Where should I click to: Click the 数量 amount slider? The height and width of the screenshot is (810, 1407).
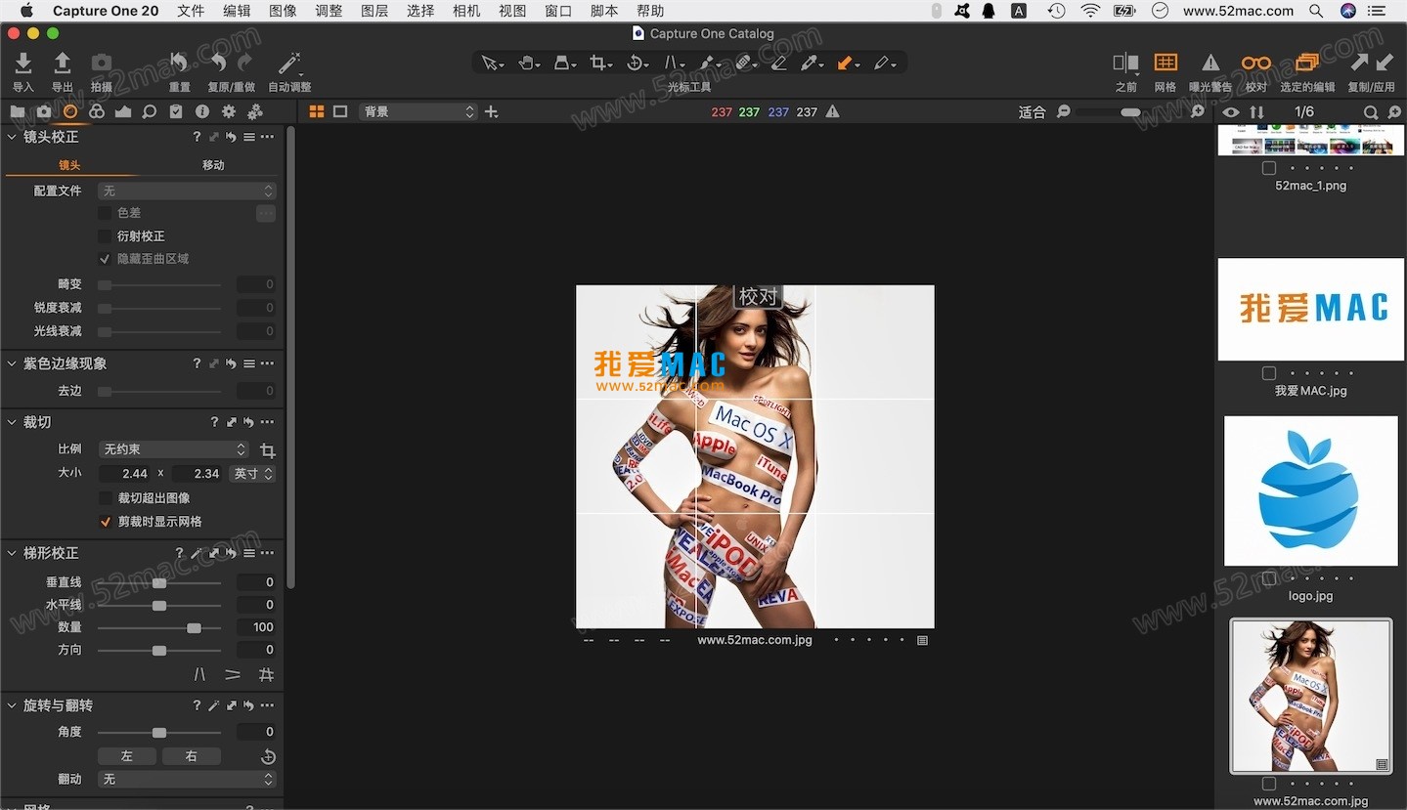[159, 627]
